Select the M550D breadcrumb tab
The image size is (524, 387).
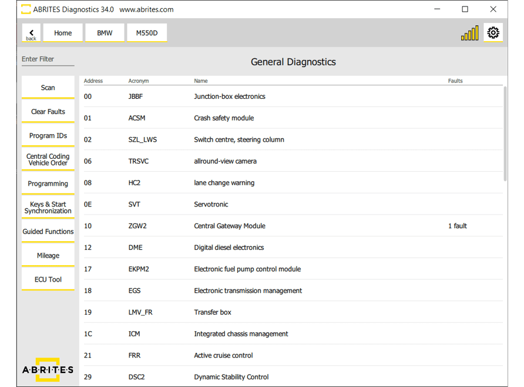pos(147,33)
